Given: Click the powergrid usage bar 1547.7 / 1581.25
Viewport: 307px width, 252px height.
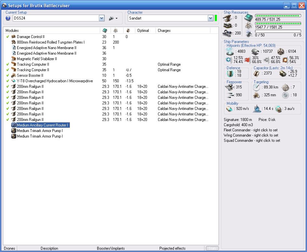Looking at the screenshot, I should point(278,23).
